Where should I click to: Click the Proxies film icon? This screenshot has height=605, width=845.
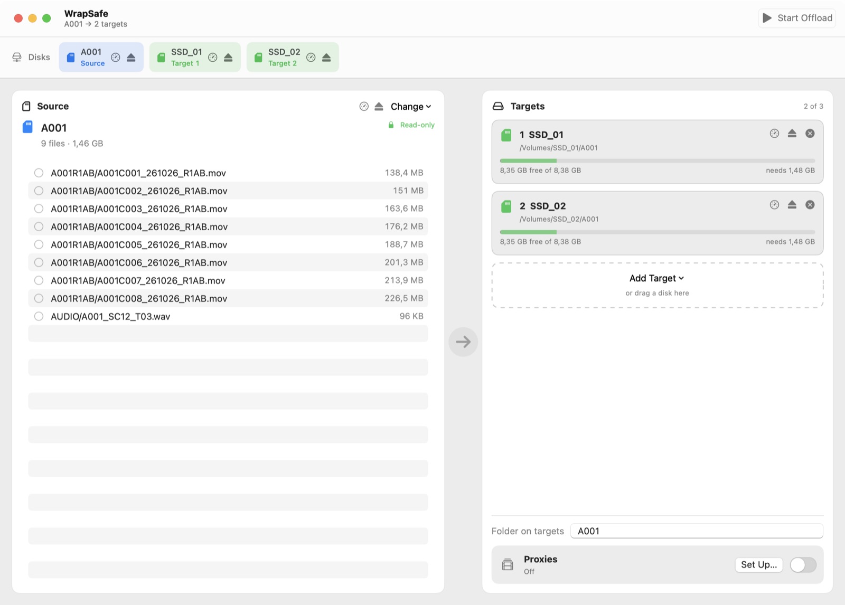(508, 564)
